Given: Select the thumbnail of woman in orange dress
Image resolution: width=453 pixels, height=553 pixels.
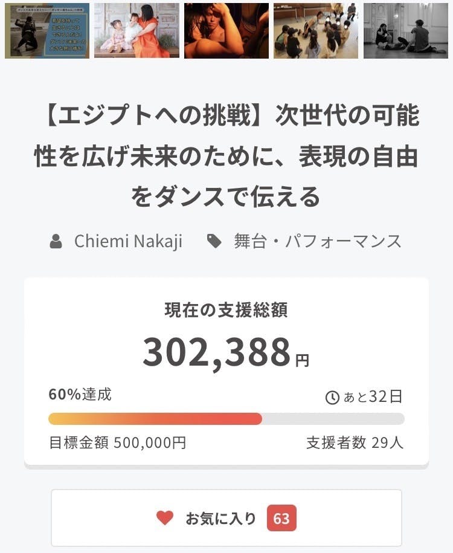Looking at the screenshot, I should [137, 31].
